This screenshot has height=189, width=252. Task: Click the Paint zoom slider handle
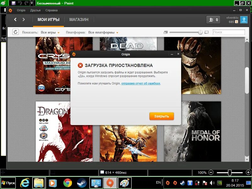pyautogui.click(x=230, y=173)
